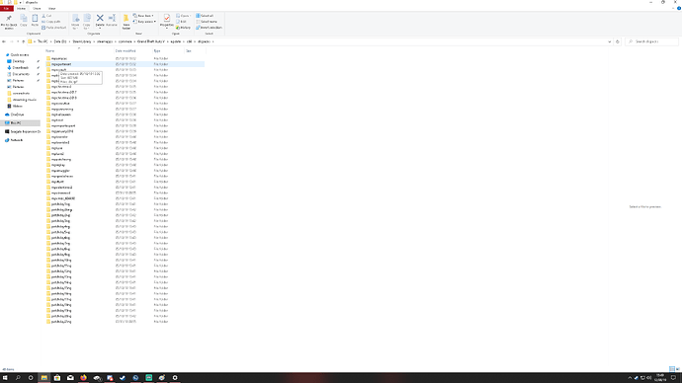Click common in the address path

125,41
